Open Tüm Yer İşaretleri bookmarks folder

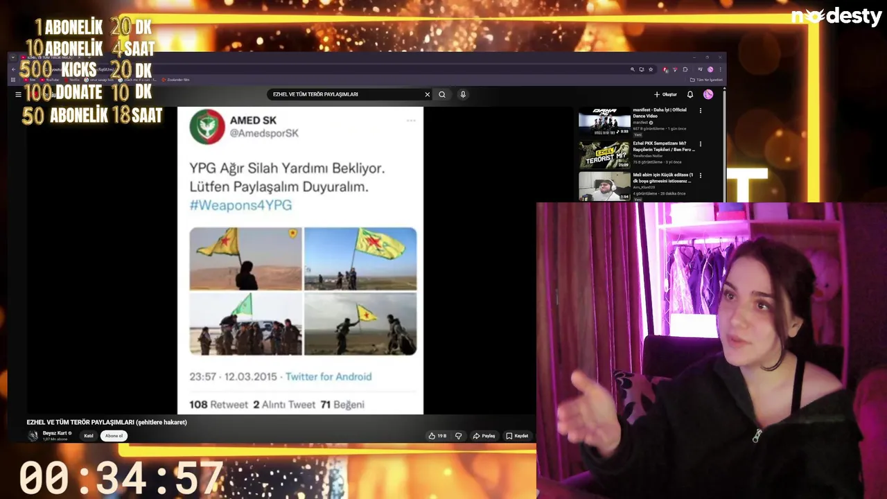click(706, 80)
